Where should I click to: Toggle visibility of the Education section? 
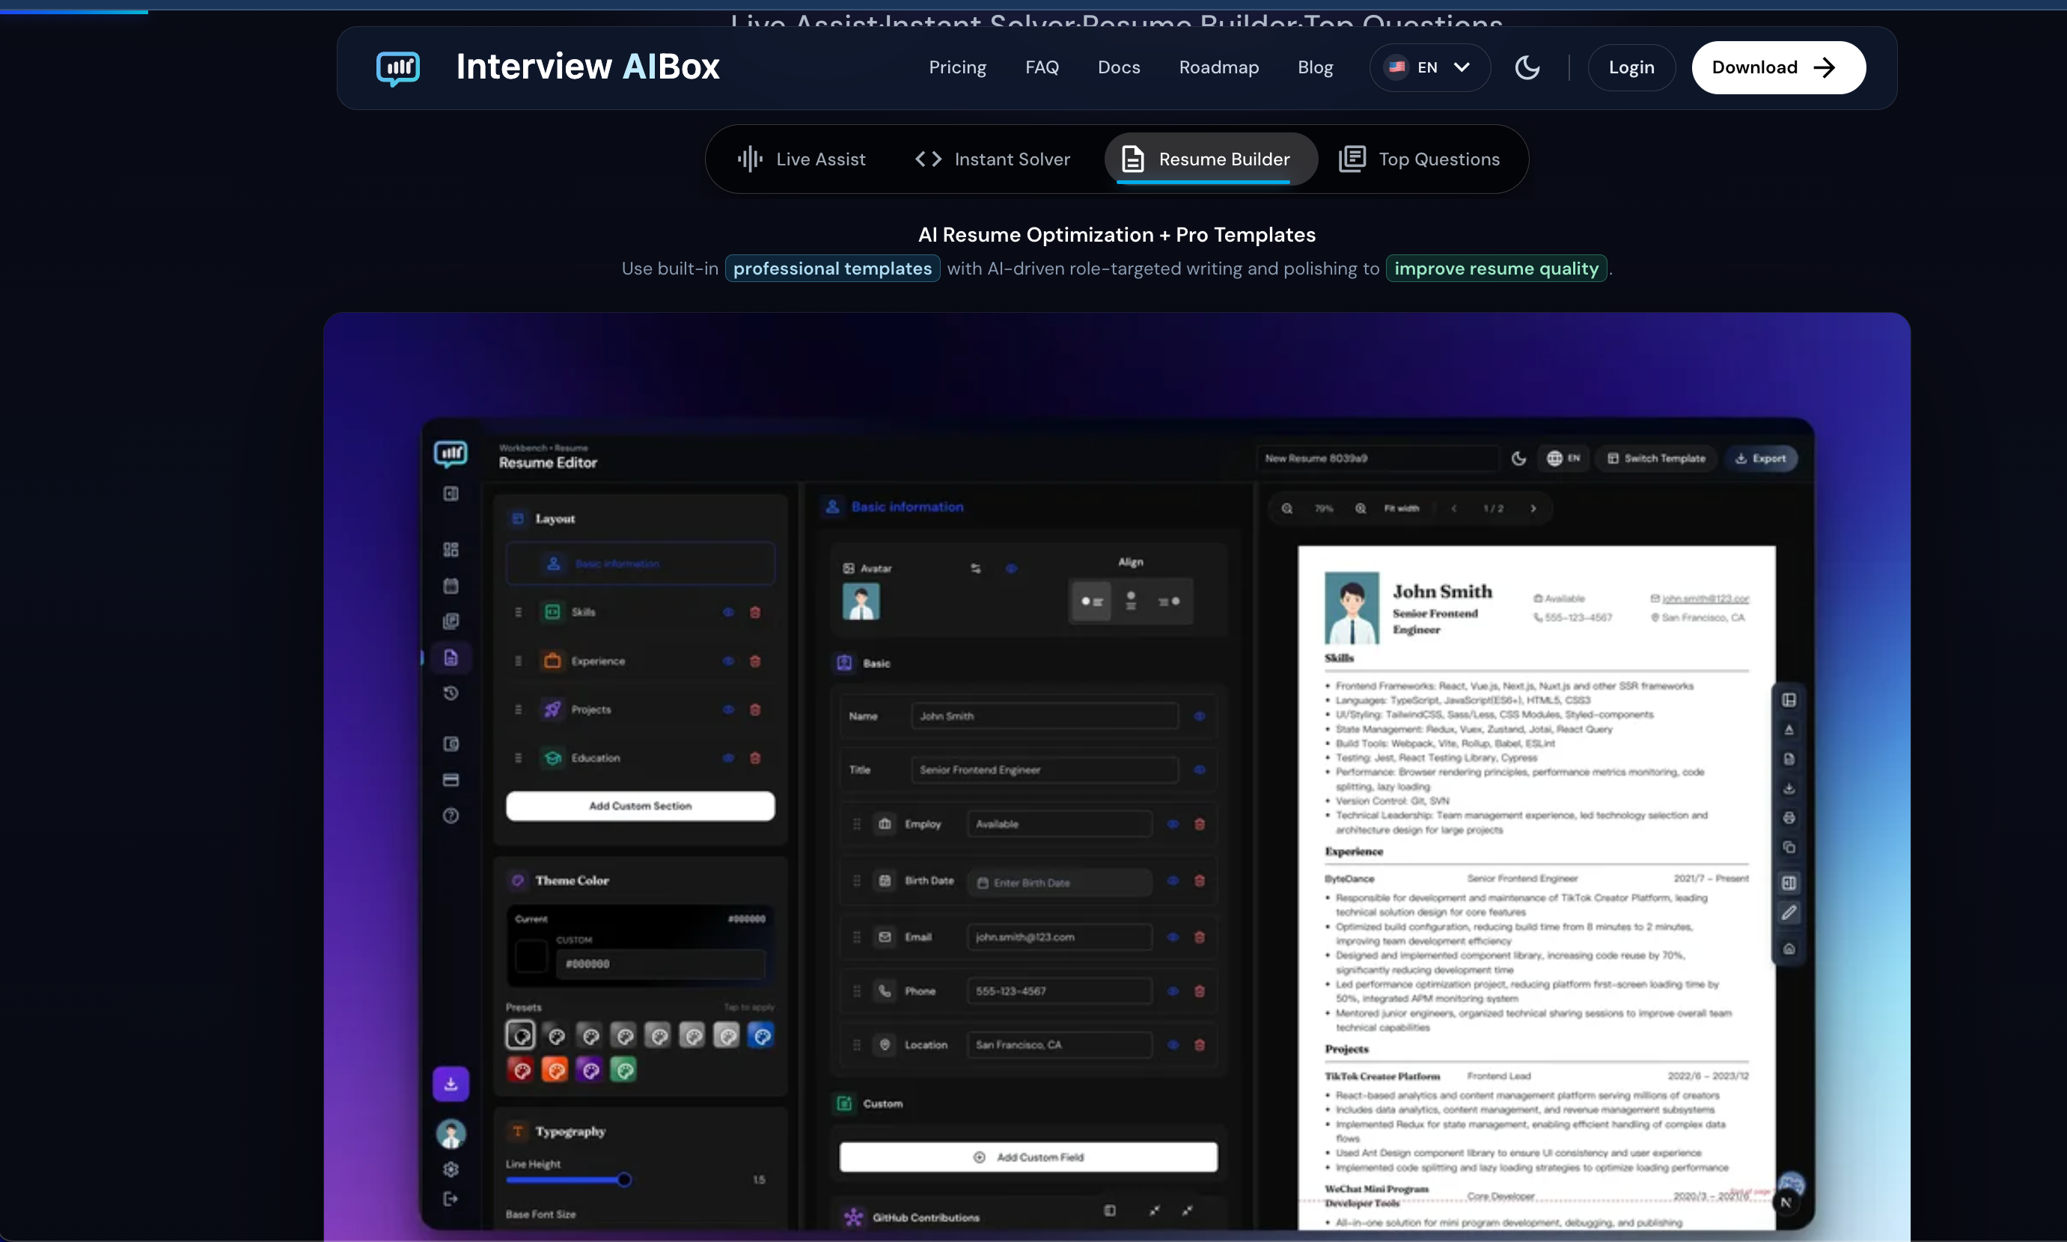pos(728,758)
